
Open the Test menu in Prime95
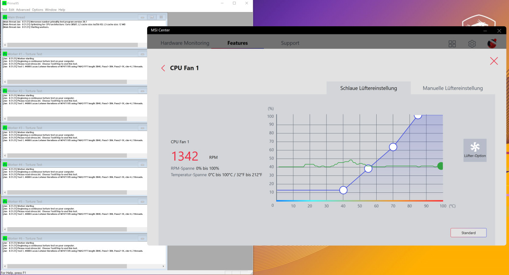(x=4, y=9)
